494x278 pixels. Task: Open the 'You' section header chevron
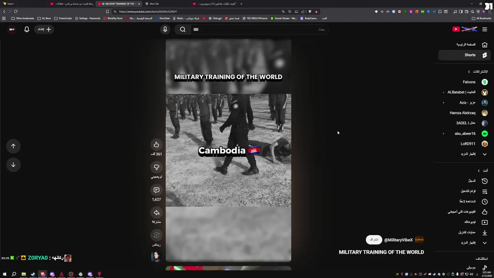(x=479, y=171)
